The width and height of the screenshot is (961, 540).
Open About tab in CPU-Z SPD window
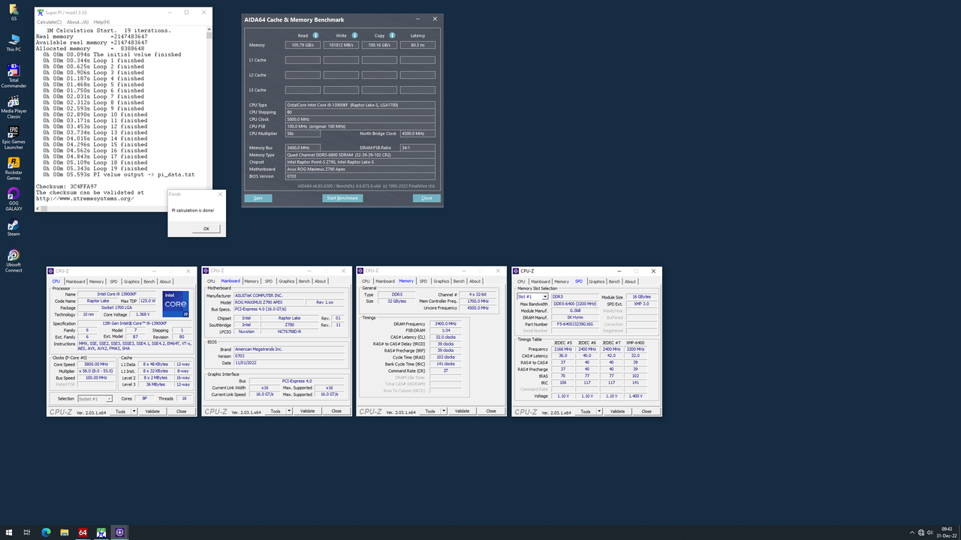(630, 281)
